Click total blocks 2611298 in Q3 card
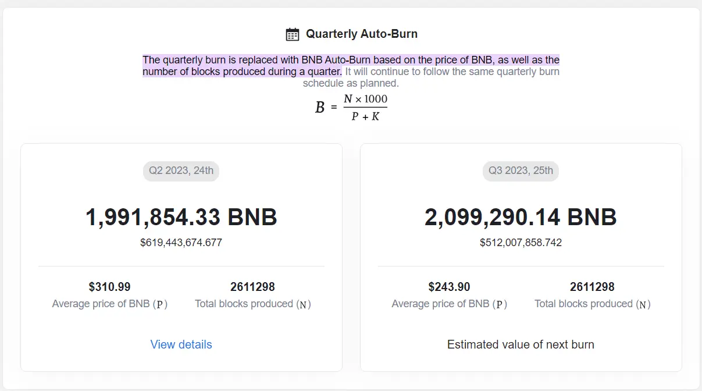This screenshot has width=702, height=391. click(x=593, y=287)
